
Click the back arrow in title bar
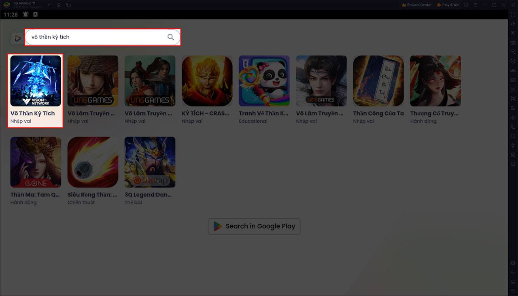[x=49, y=5]
